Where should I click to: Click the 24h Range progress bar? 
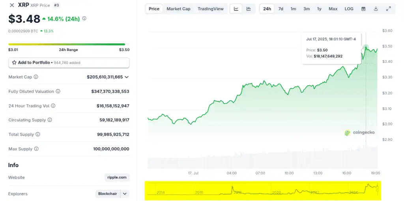[69, 44]
